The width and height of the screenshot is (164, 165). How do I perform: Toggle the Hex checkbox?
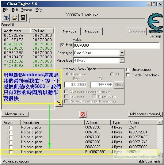tap(62, 45)
